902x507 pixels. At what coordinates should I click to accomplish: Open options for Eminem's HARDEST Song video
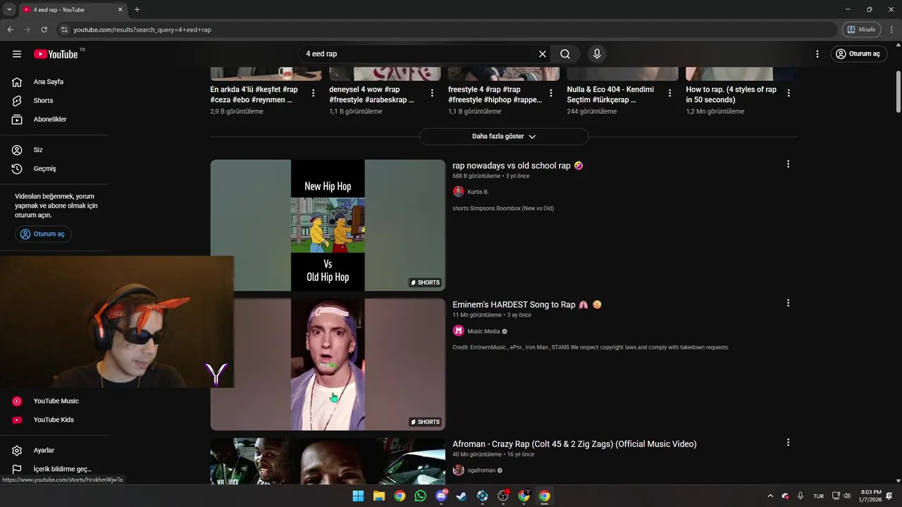(x=788, y=303)
